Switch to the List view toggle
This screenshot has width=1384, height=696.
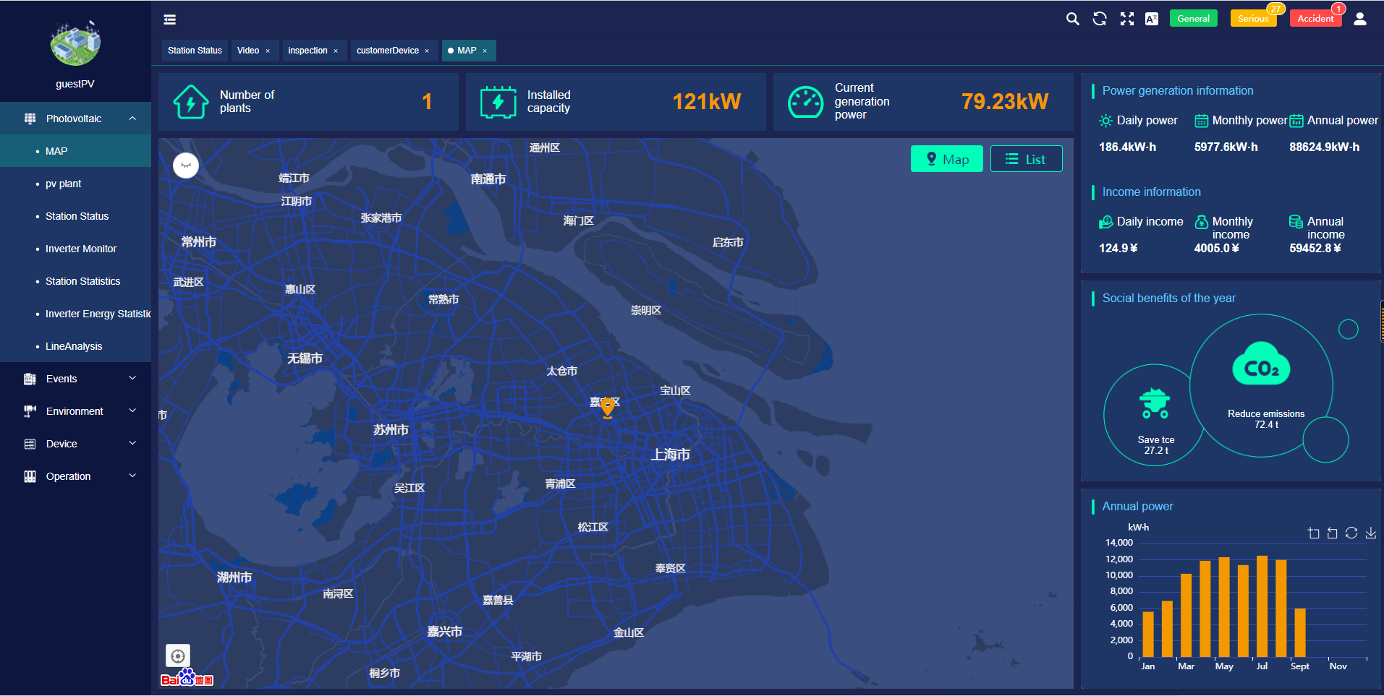[x=1026, y=159]
